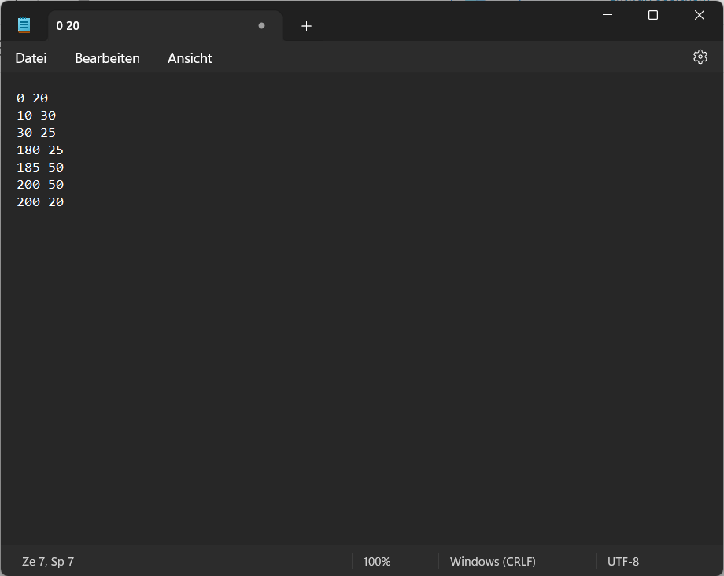Place cursor in line "30 25"
Image resolution: width=724 pixels, height=576 pixels.
tap(36, 133)
